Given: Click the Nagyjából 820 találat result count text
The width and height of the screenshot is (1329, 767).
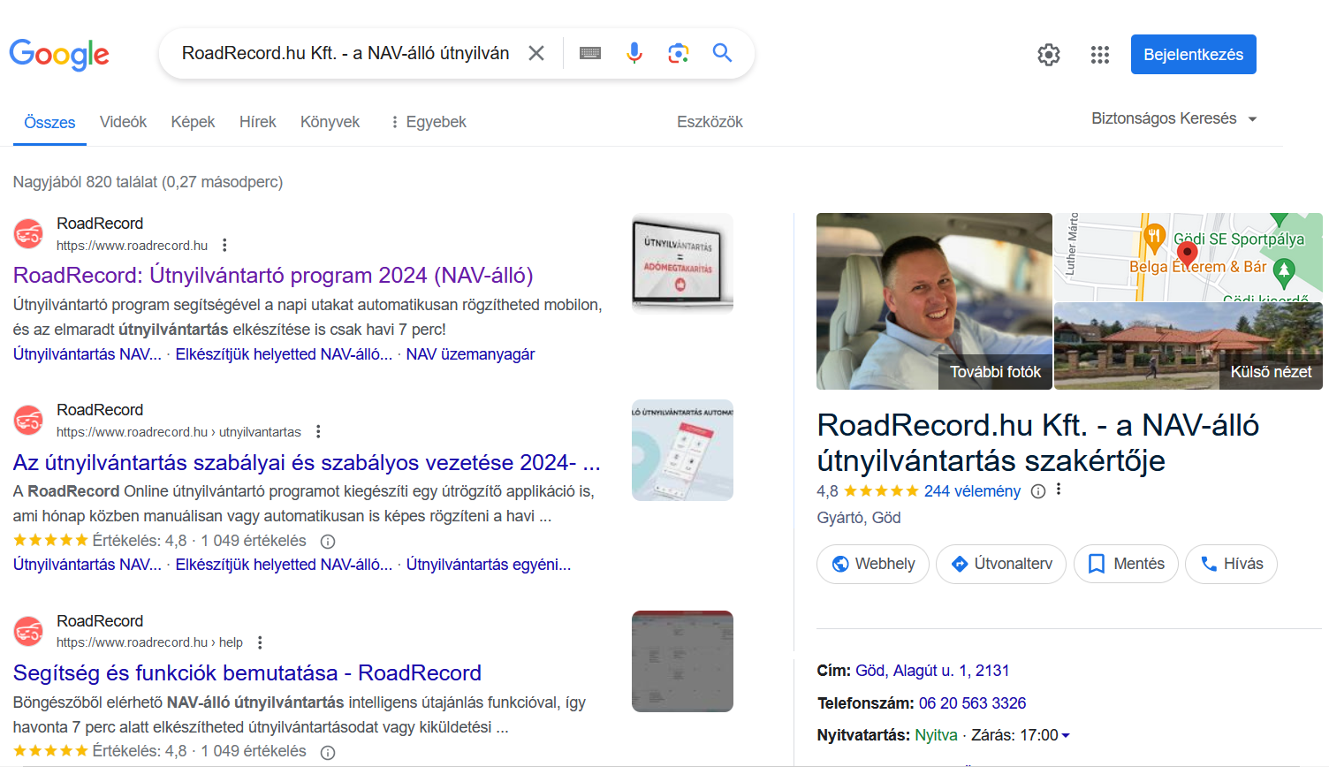Looking at the screenshot, I should click(x=148, y=182).
